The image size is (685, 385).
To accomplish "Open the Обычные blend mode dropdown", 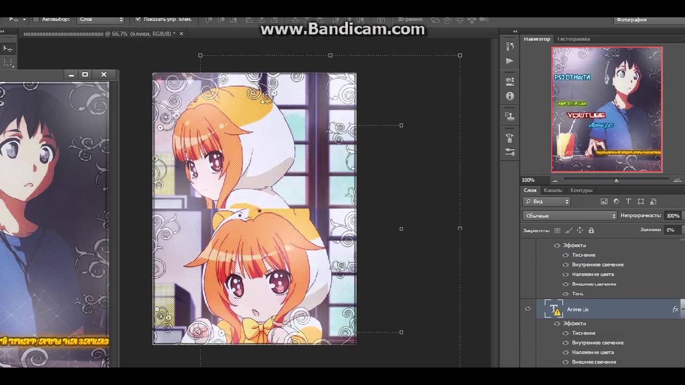I will pyautogui.click(x=570, y=215).
